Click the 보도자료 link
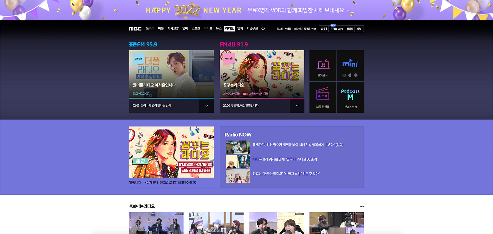493x234 pixels. 297,29
